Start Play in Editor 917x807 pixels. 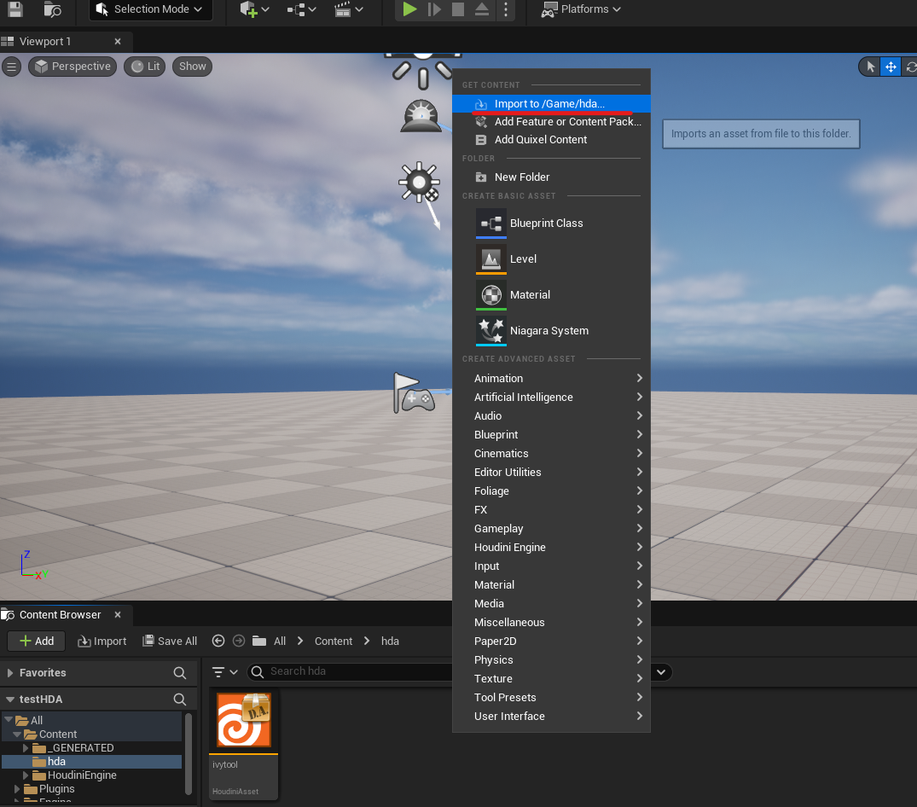point(409,9)
